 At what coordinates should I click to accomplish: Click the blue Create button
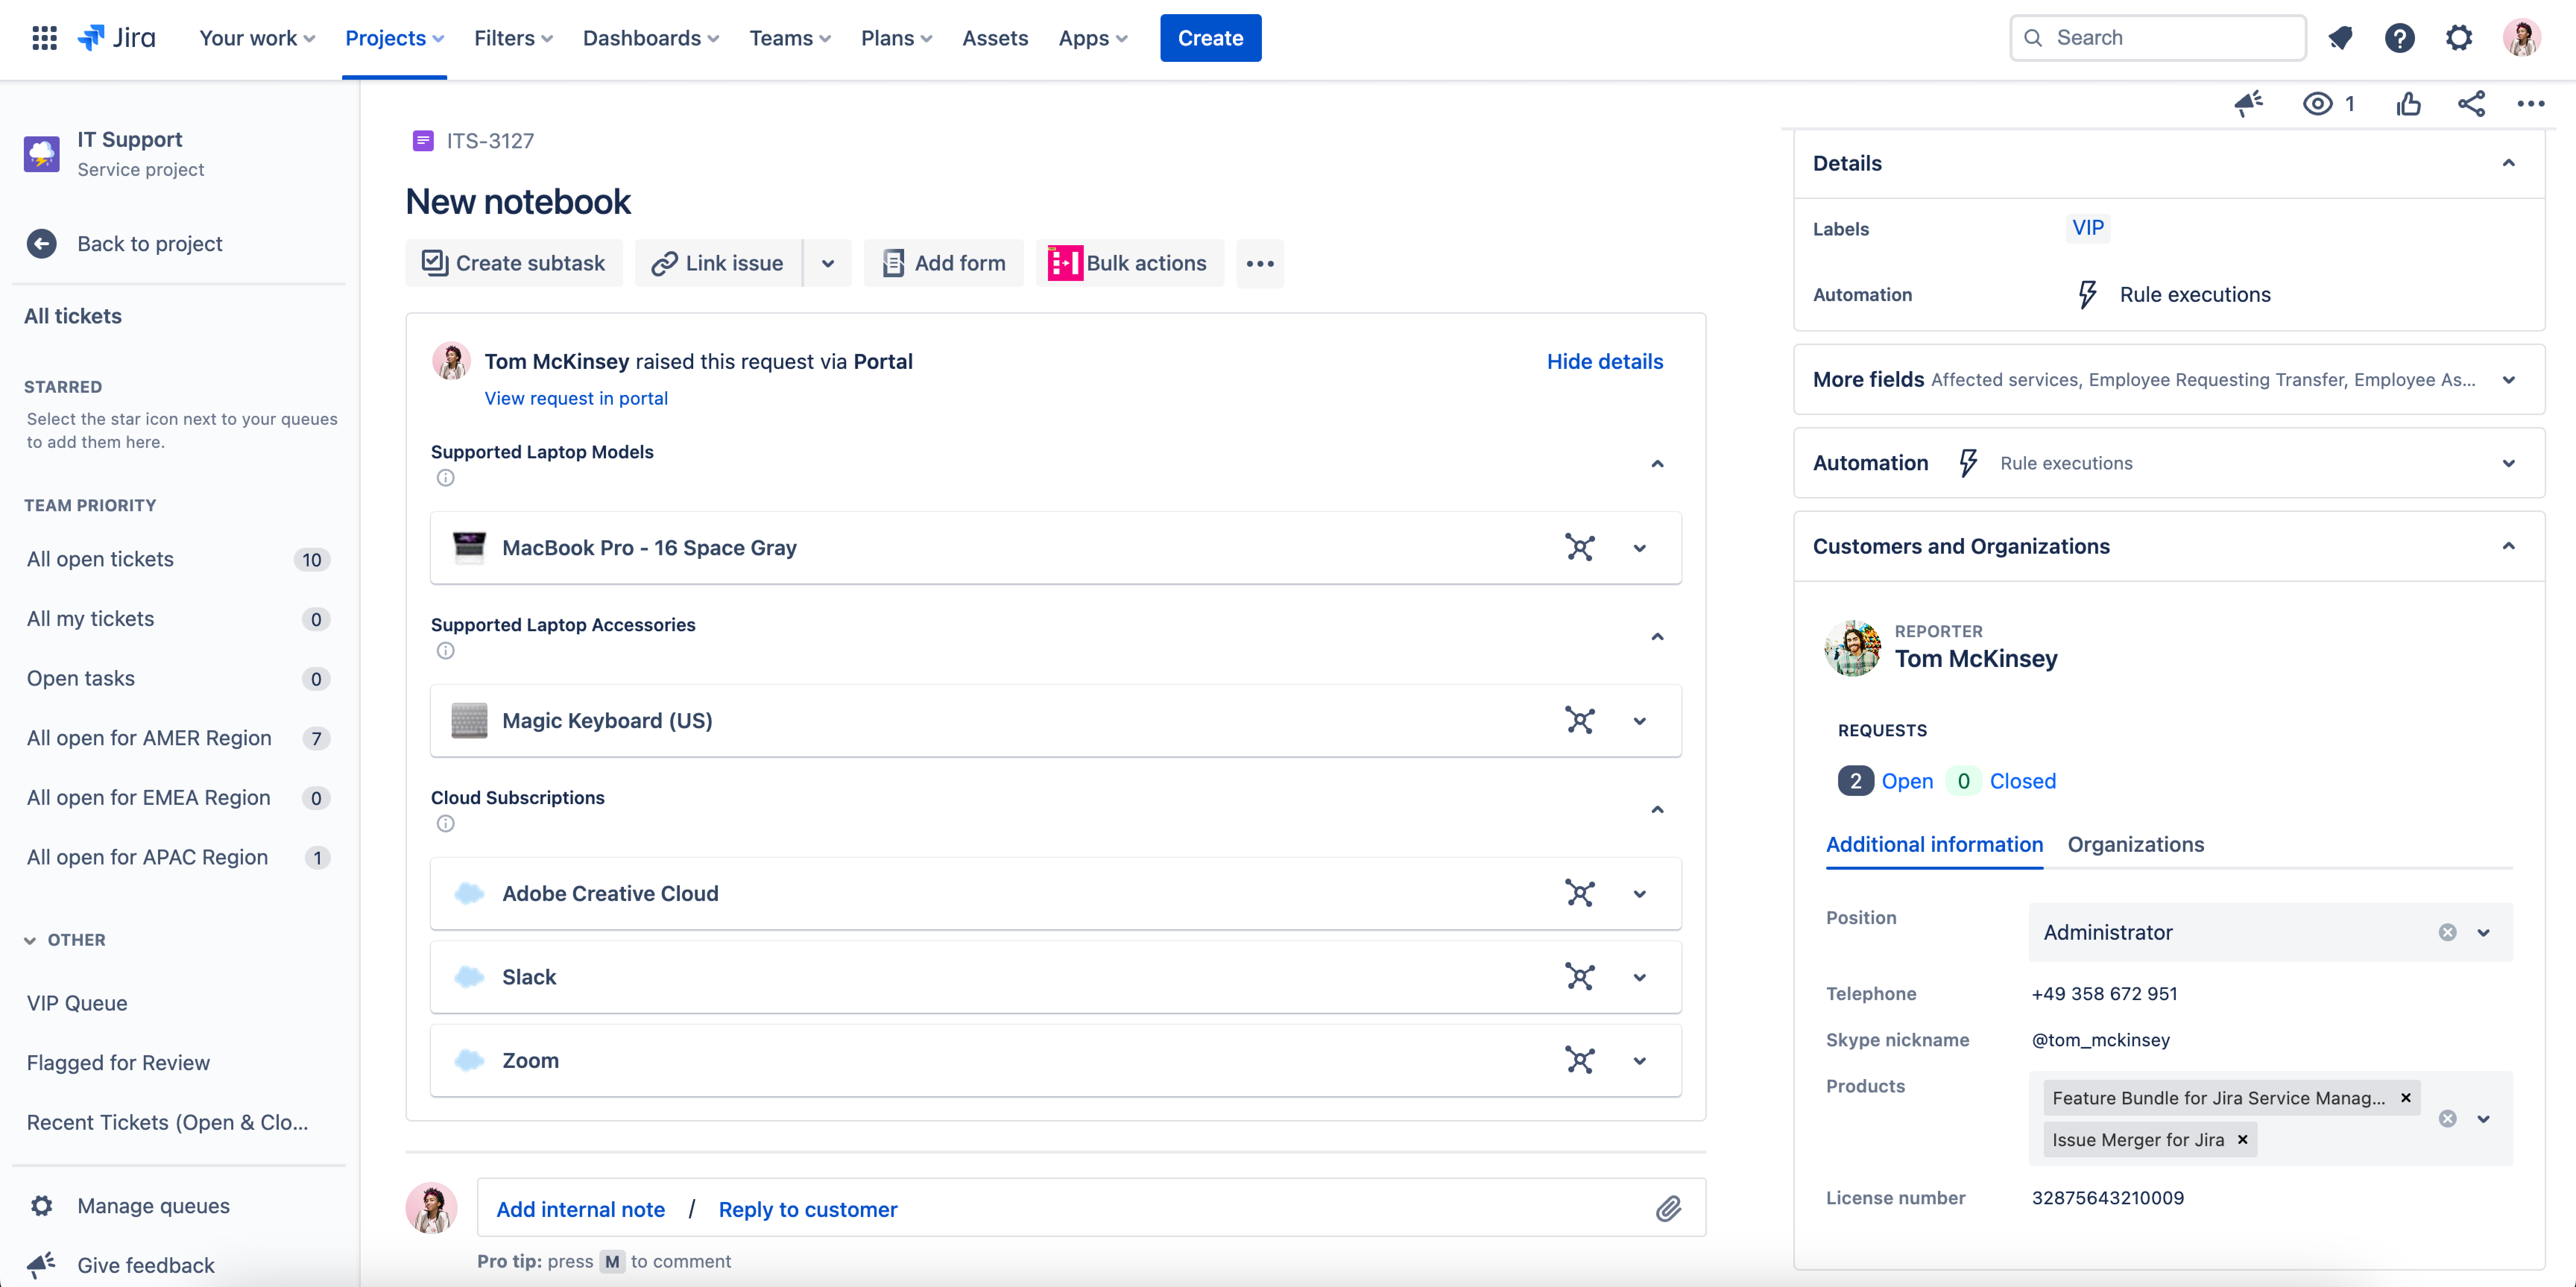[x=1210, y=38]
